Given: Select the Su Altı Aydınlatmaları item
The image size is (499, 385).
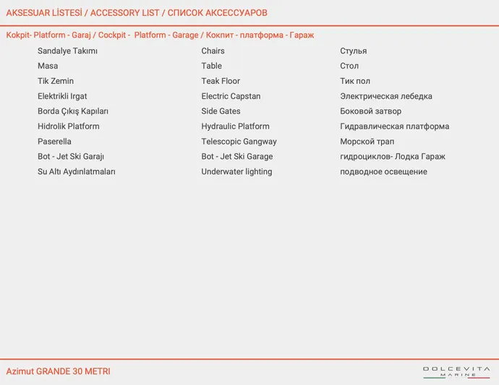Looking at the screenshot, I should pos(76,172).
